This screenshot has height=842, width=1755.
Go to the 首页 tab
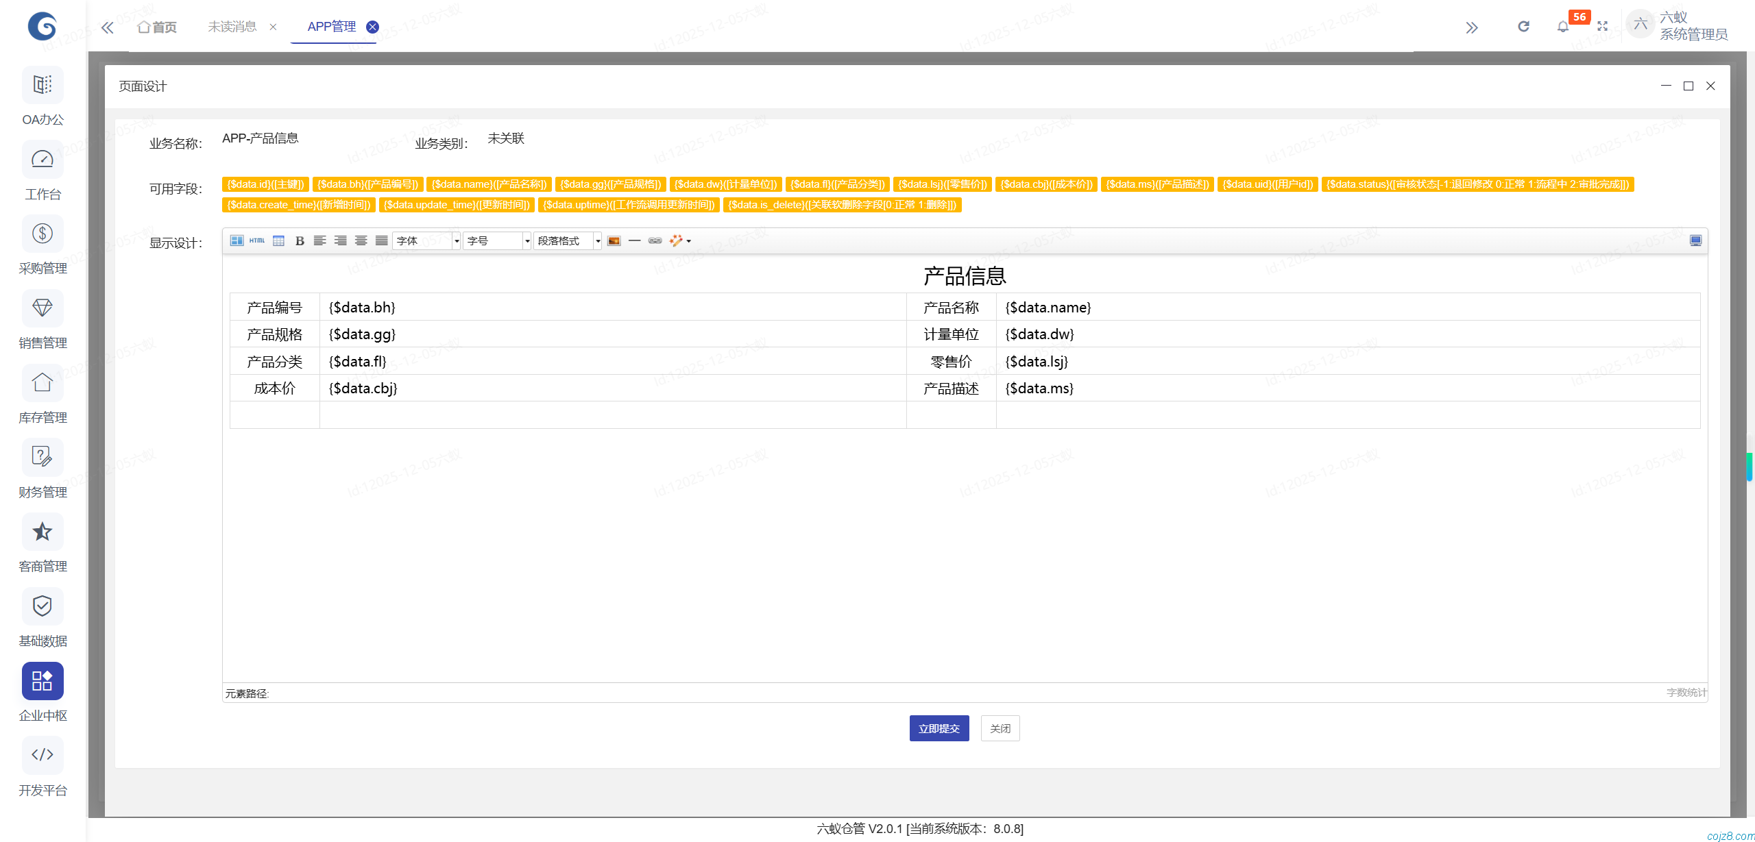click(x=157, y=27)
